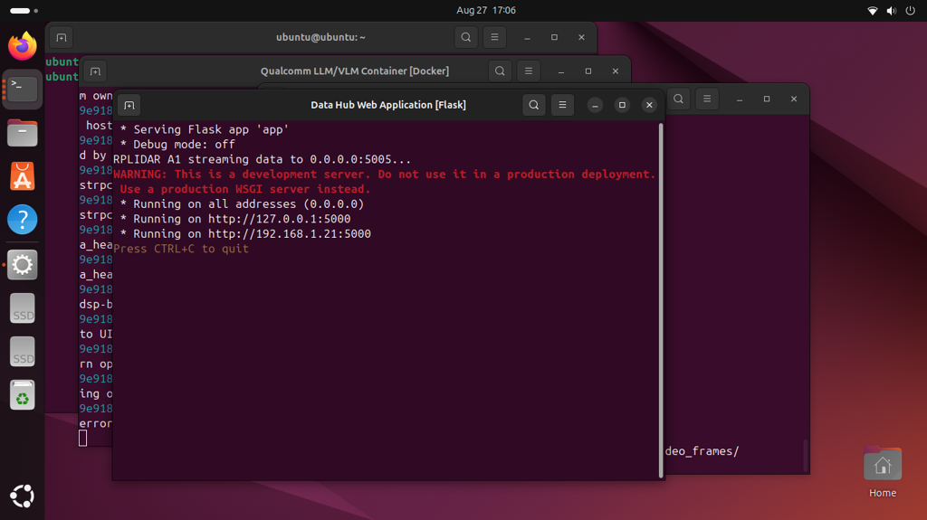Click 'Serving Flask app' line
The height and width of the screenshot is (520, 927).
pyautogui.click(x=204, y=129)
